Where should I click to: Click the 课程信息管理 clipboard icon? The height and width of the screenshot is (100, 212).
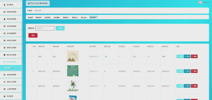pyautogui.click(x=4, y=19)
